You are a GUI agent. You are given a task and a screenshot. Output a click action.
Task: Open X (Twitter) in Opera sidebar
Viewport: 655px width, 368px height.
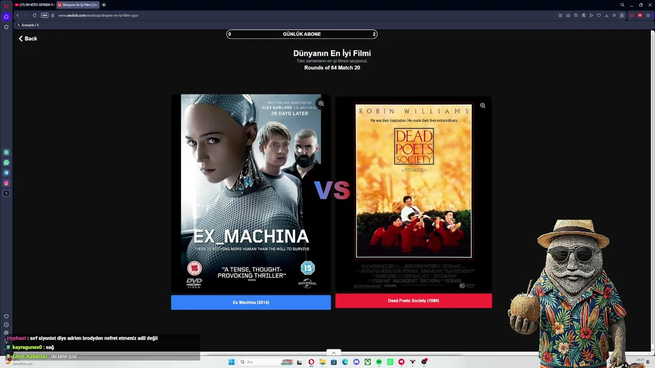6,193
